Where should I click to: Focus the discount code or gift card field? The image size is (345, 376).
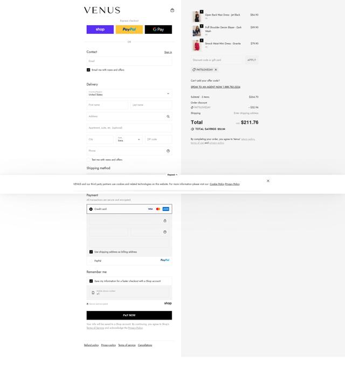click(217, 60)
